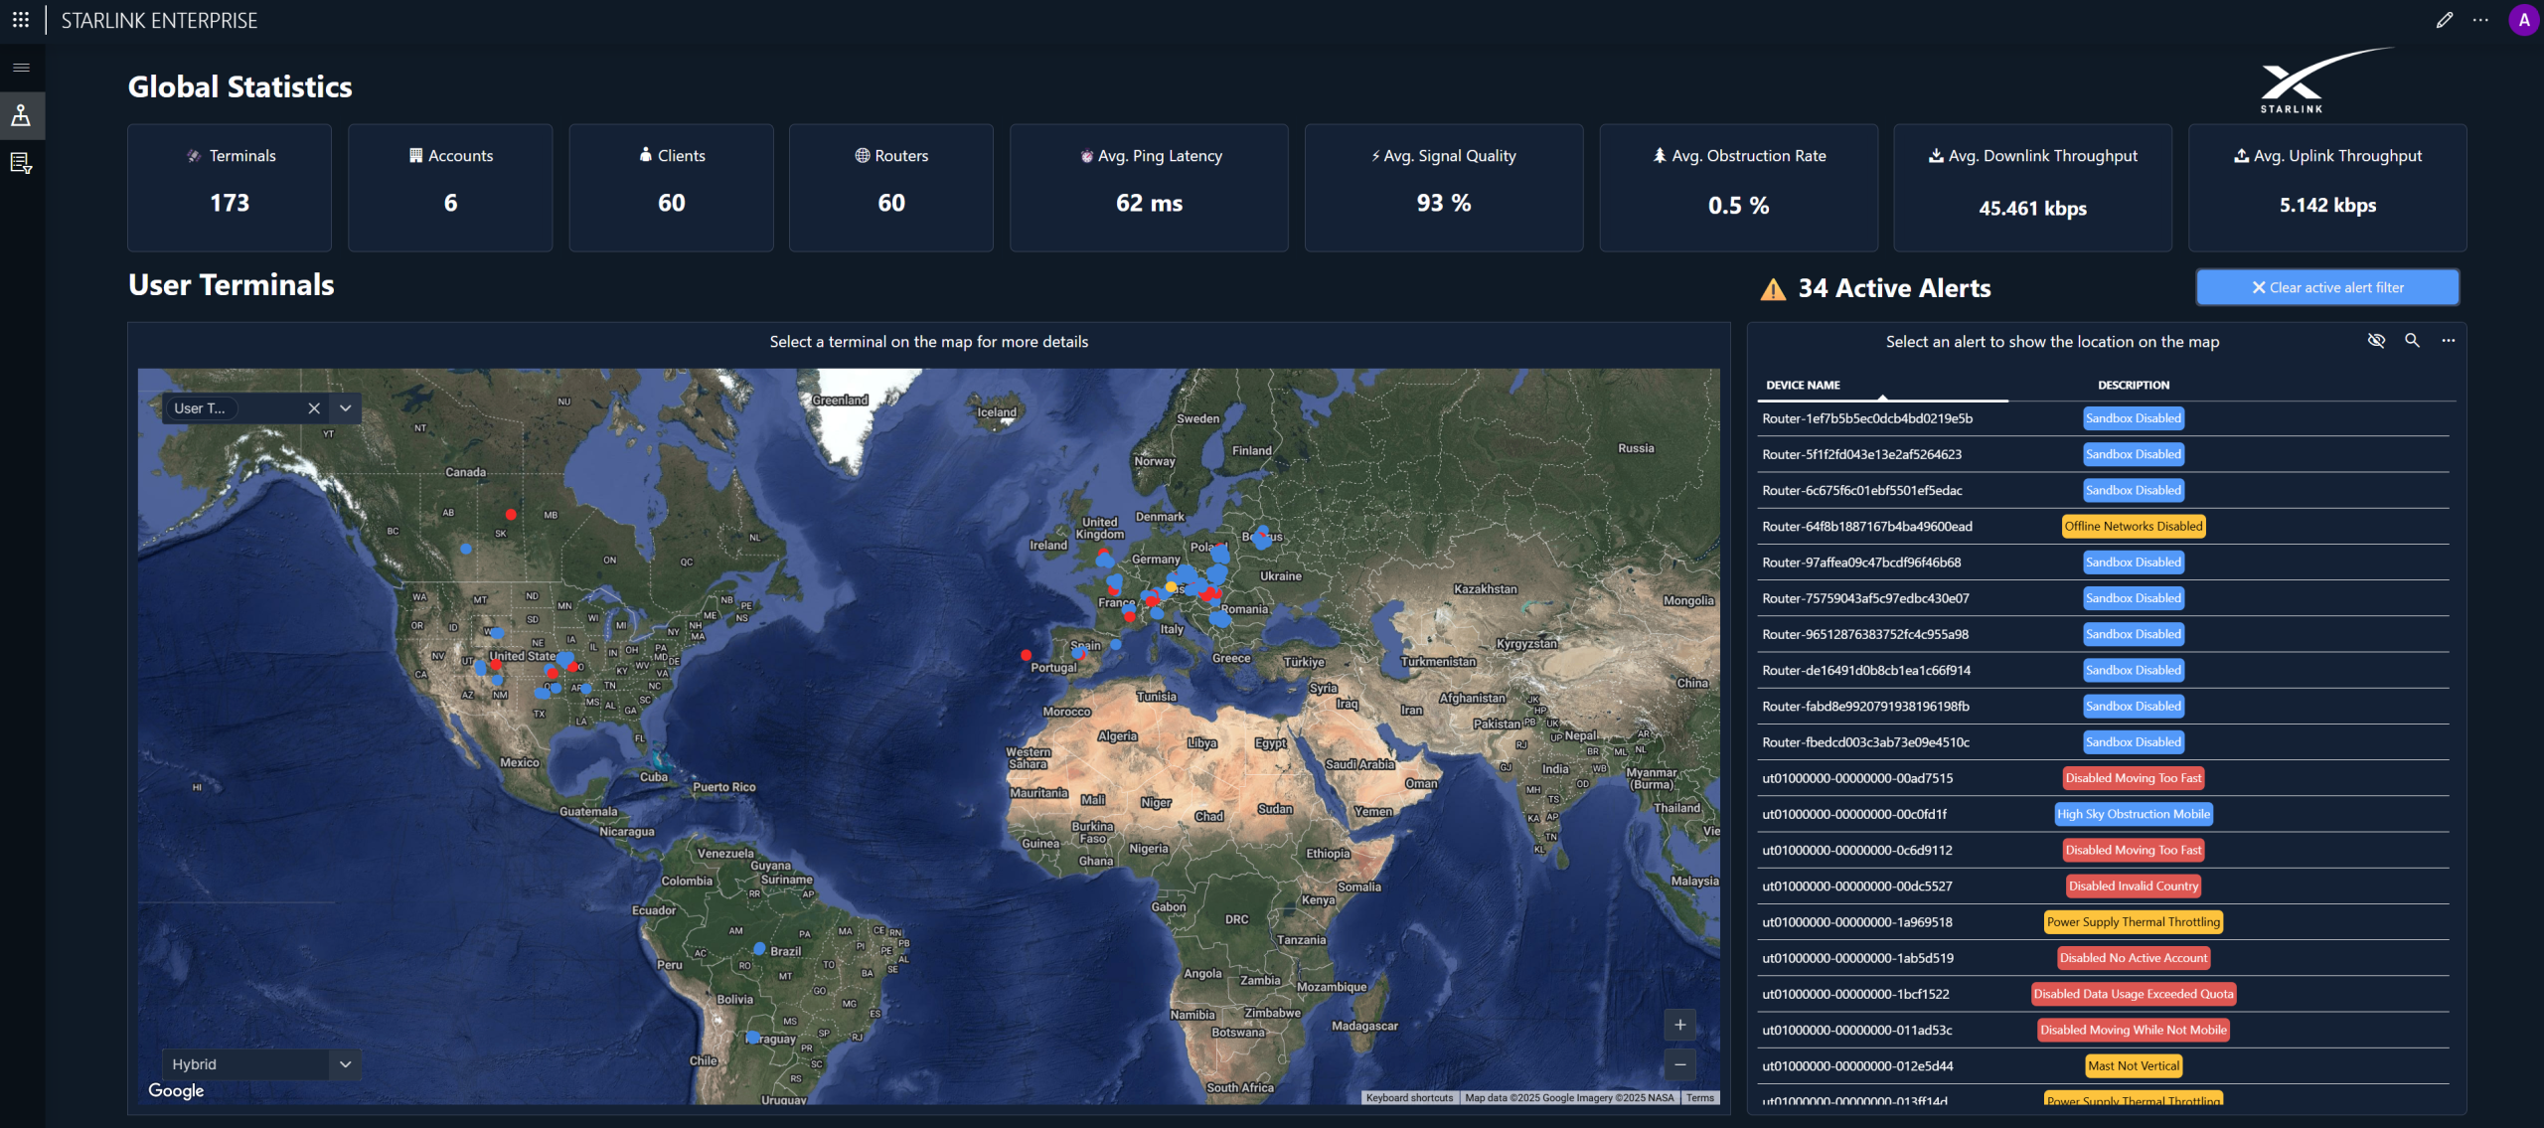Screen dimensions: 2544x1128
Task: Click Disabled Data Usage Exceeded Quota badge
Action: (2134, 994)
